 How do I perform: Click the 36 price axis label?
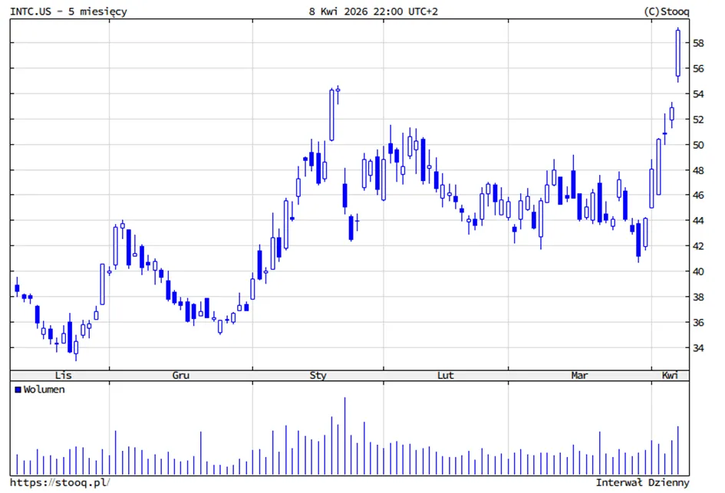698,322
